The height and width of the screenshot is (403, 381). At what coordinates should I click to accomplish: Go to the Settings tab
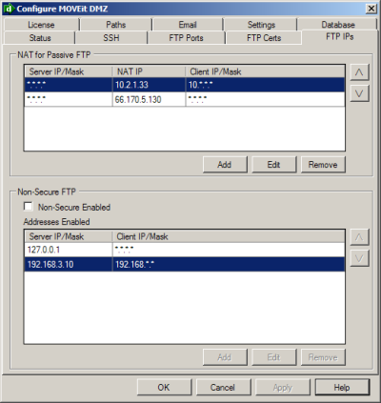click(x=261, y=25)
